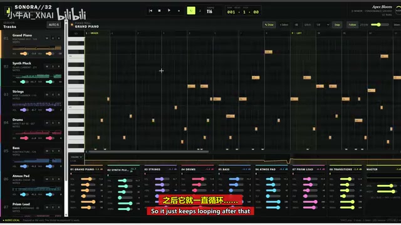The image size is (401, 225).
Task: Toggle the green loop button
Action: point(191,11)
